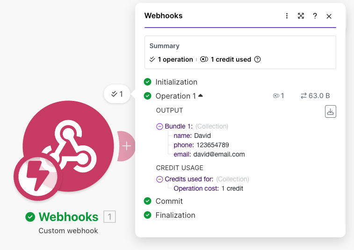This screenshot has height=250, width=354.
Task: Click the OUTPUT section heading
Action: [x=170, y=110]
